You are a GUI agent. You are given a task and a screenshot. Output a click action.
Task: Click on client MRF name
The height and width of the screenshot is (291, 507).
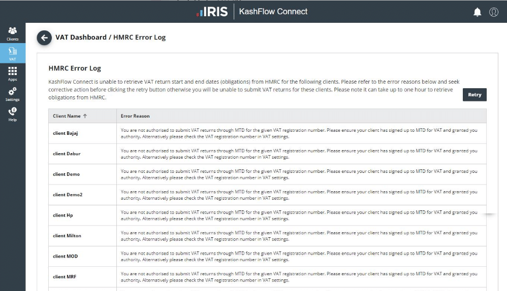click(65, 277)
